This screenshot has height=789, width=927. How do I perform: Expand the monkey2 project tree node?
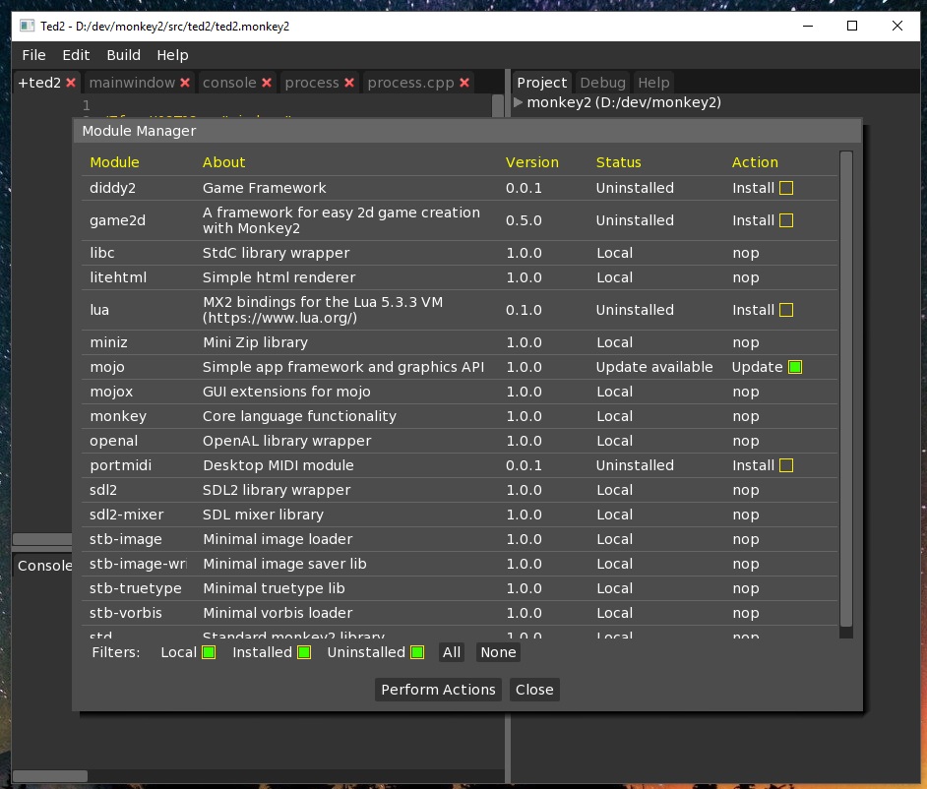[x=518, y=102]
